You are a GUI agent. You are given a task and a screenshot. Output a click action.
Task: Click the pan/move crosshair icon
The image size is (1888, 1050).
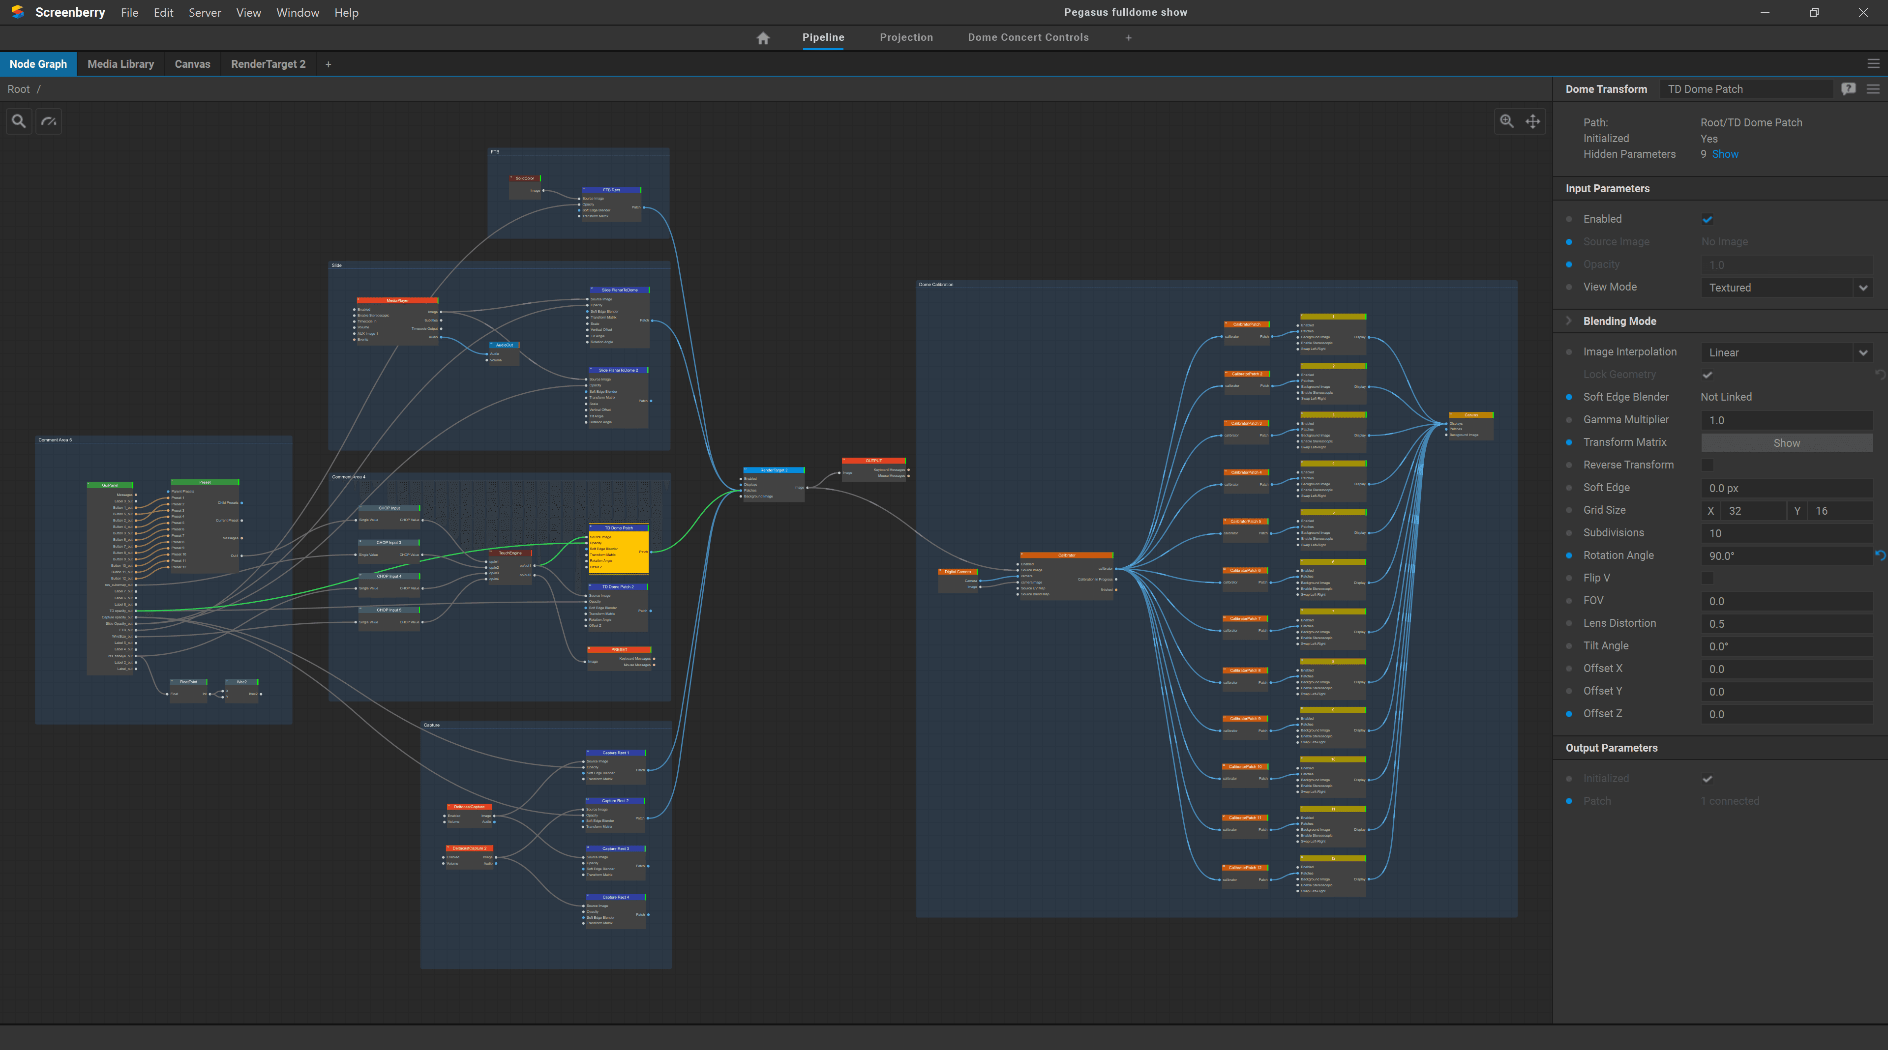point(1532,121)
